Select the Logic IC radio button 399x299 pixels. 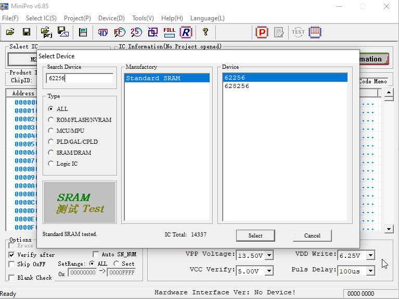tap(50, 164)
